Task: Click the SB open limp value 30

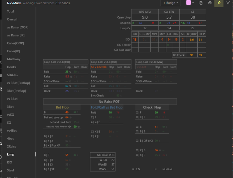Action: (x=193, y=17)
